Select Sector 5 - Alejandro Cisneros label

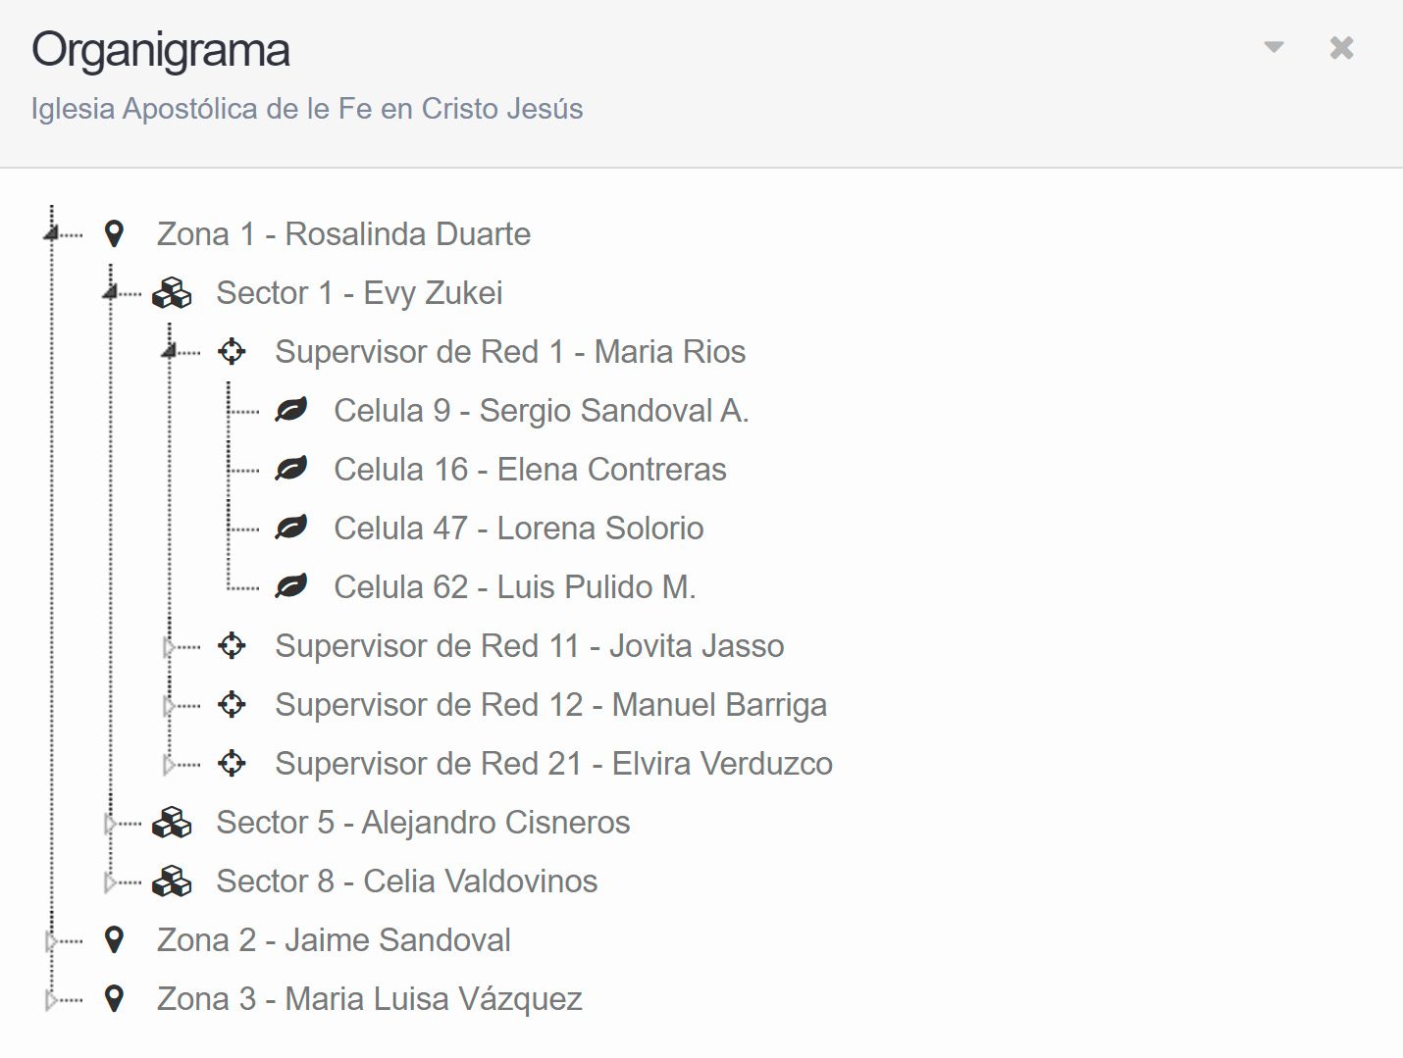(x=423, y=823)
